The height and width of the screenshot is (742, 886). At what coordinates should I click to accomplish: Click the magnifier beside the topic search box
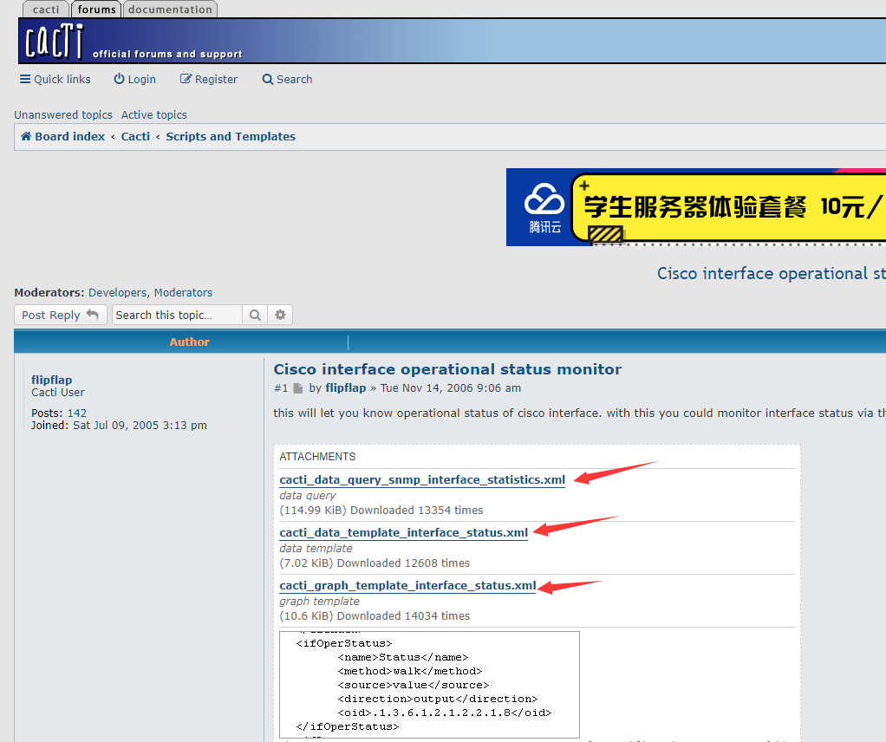click(x=254, y=315)
